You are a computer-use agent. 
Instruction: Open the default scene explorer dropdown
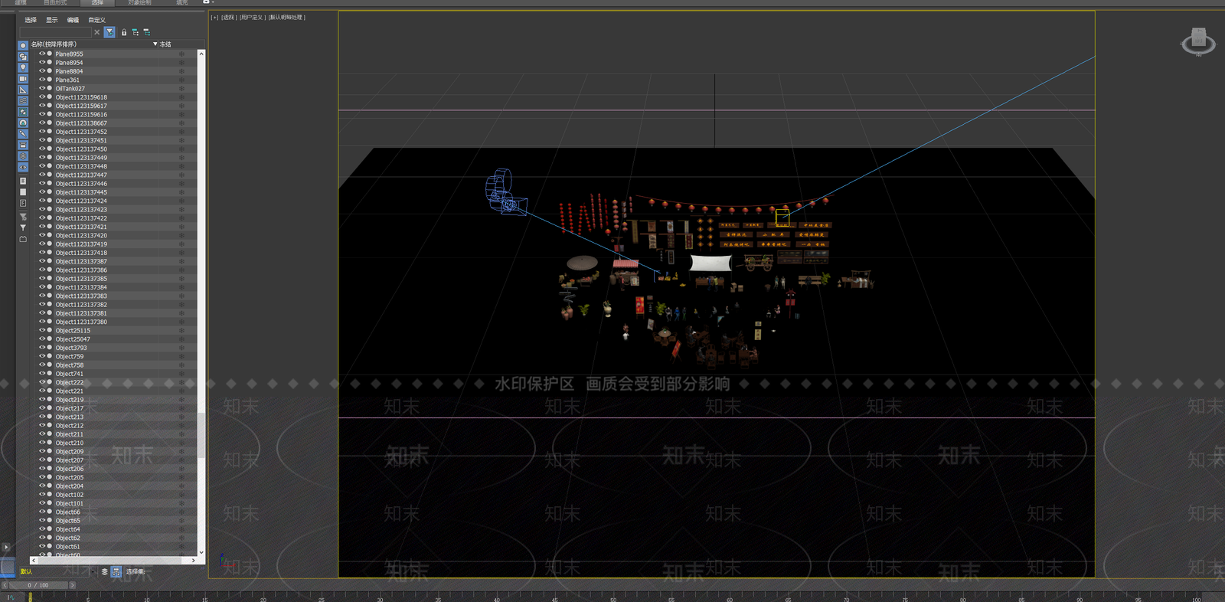pyautogui.click(x=94, y=571)
